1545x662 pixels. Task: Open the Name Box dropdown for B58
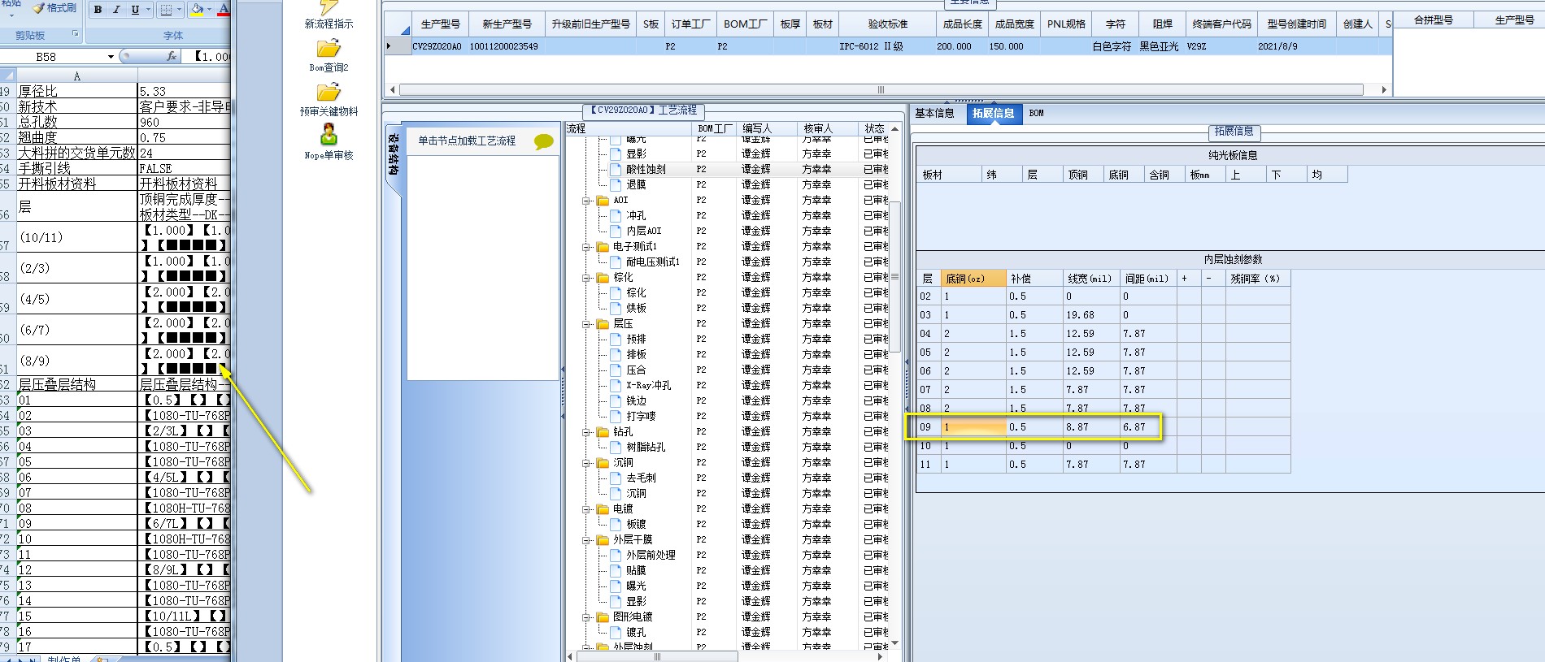click(111, 57)
